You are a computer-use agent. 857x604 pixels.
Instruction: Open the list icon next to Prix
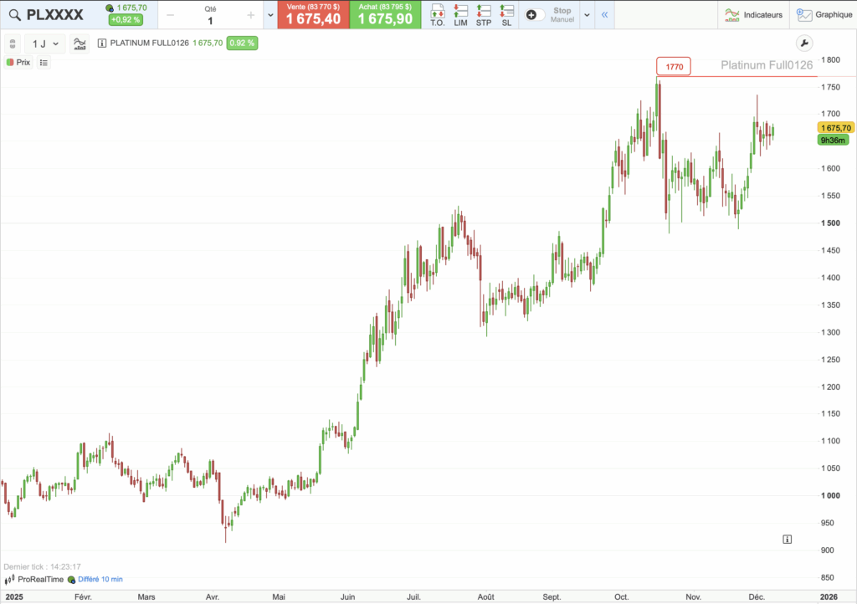44,62
